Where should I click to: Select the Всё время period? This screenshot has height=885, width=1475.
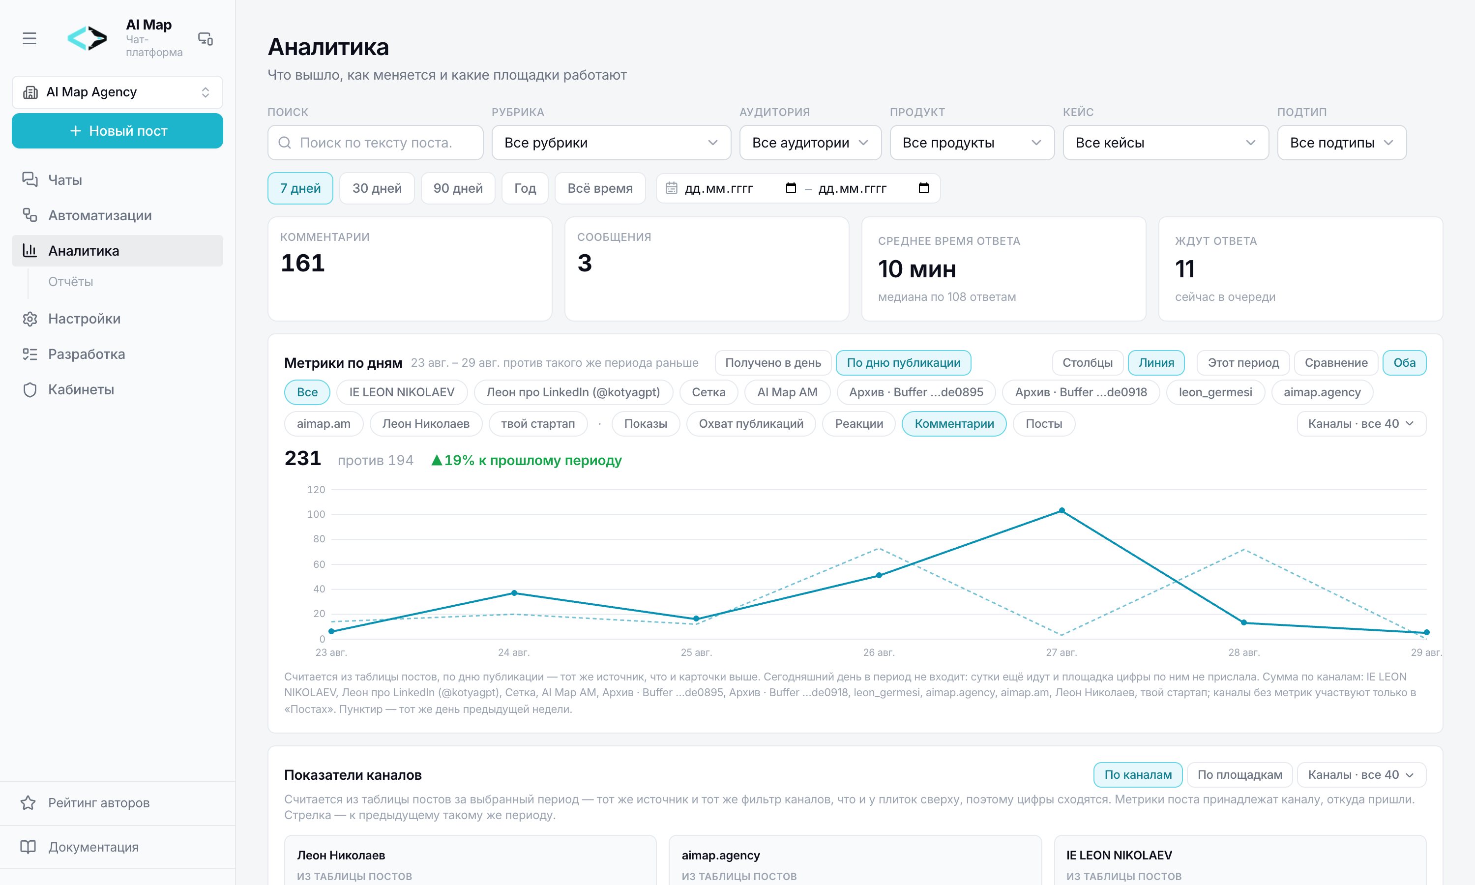[x=600, y=188]
